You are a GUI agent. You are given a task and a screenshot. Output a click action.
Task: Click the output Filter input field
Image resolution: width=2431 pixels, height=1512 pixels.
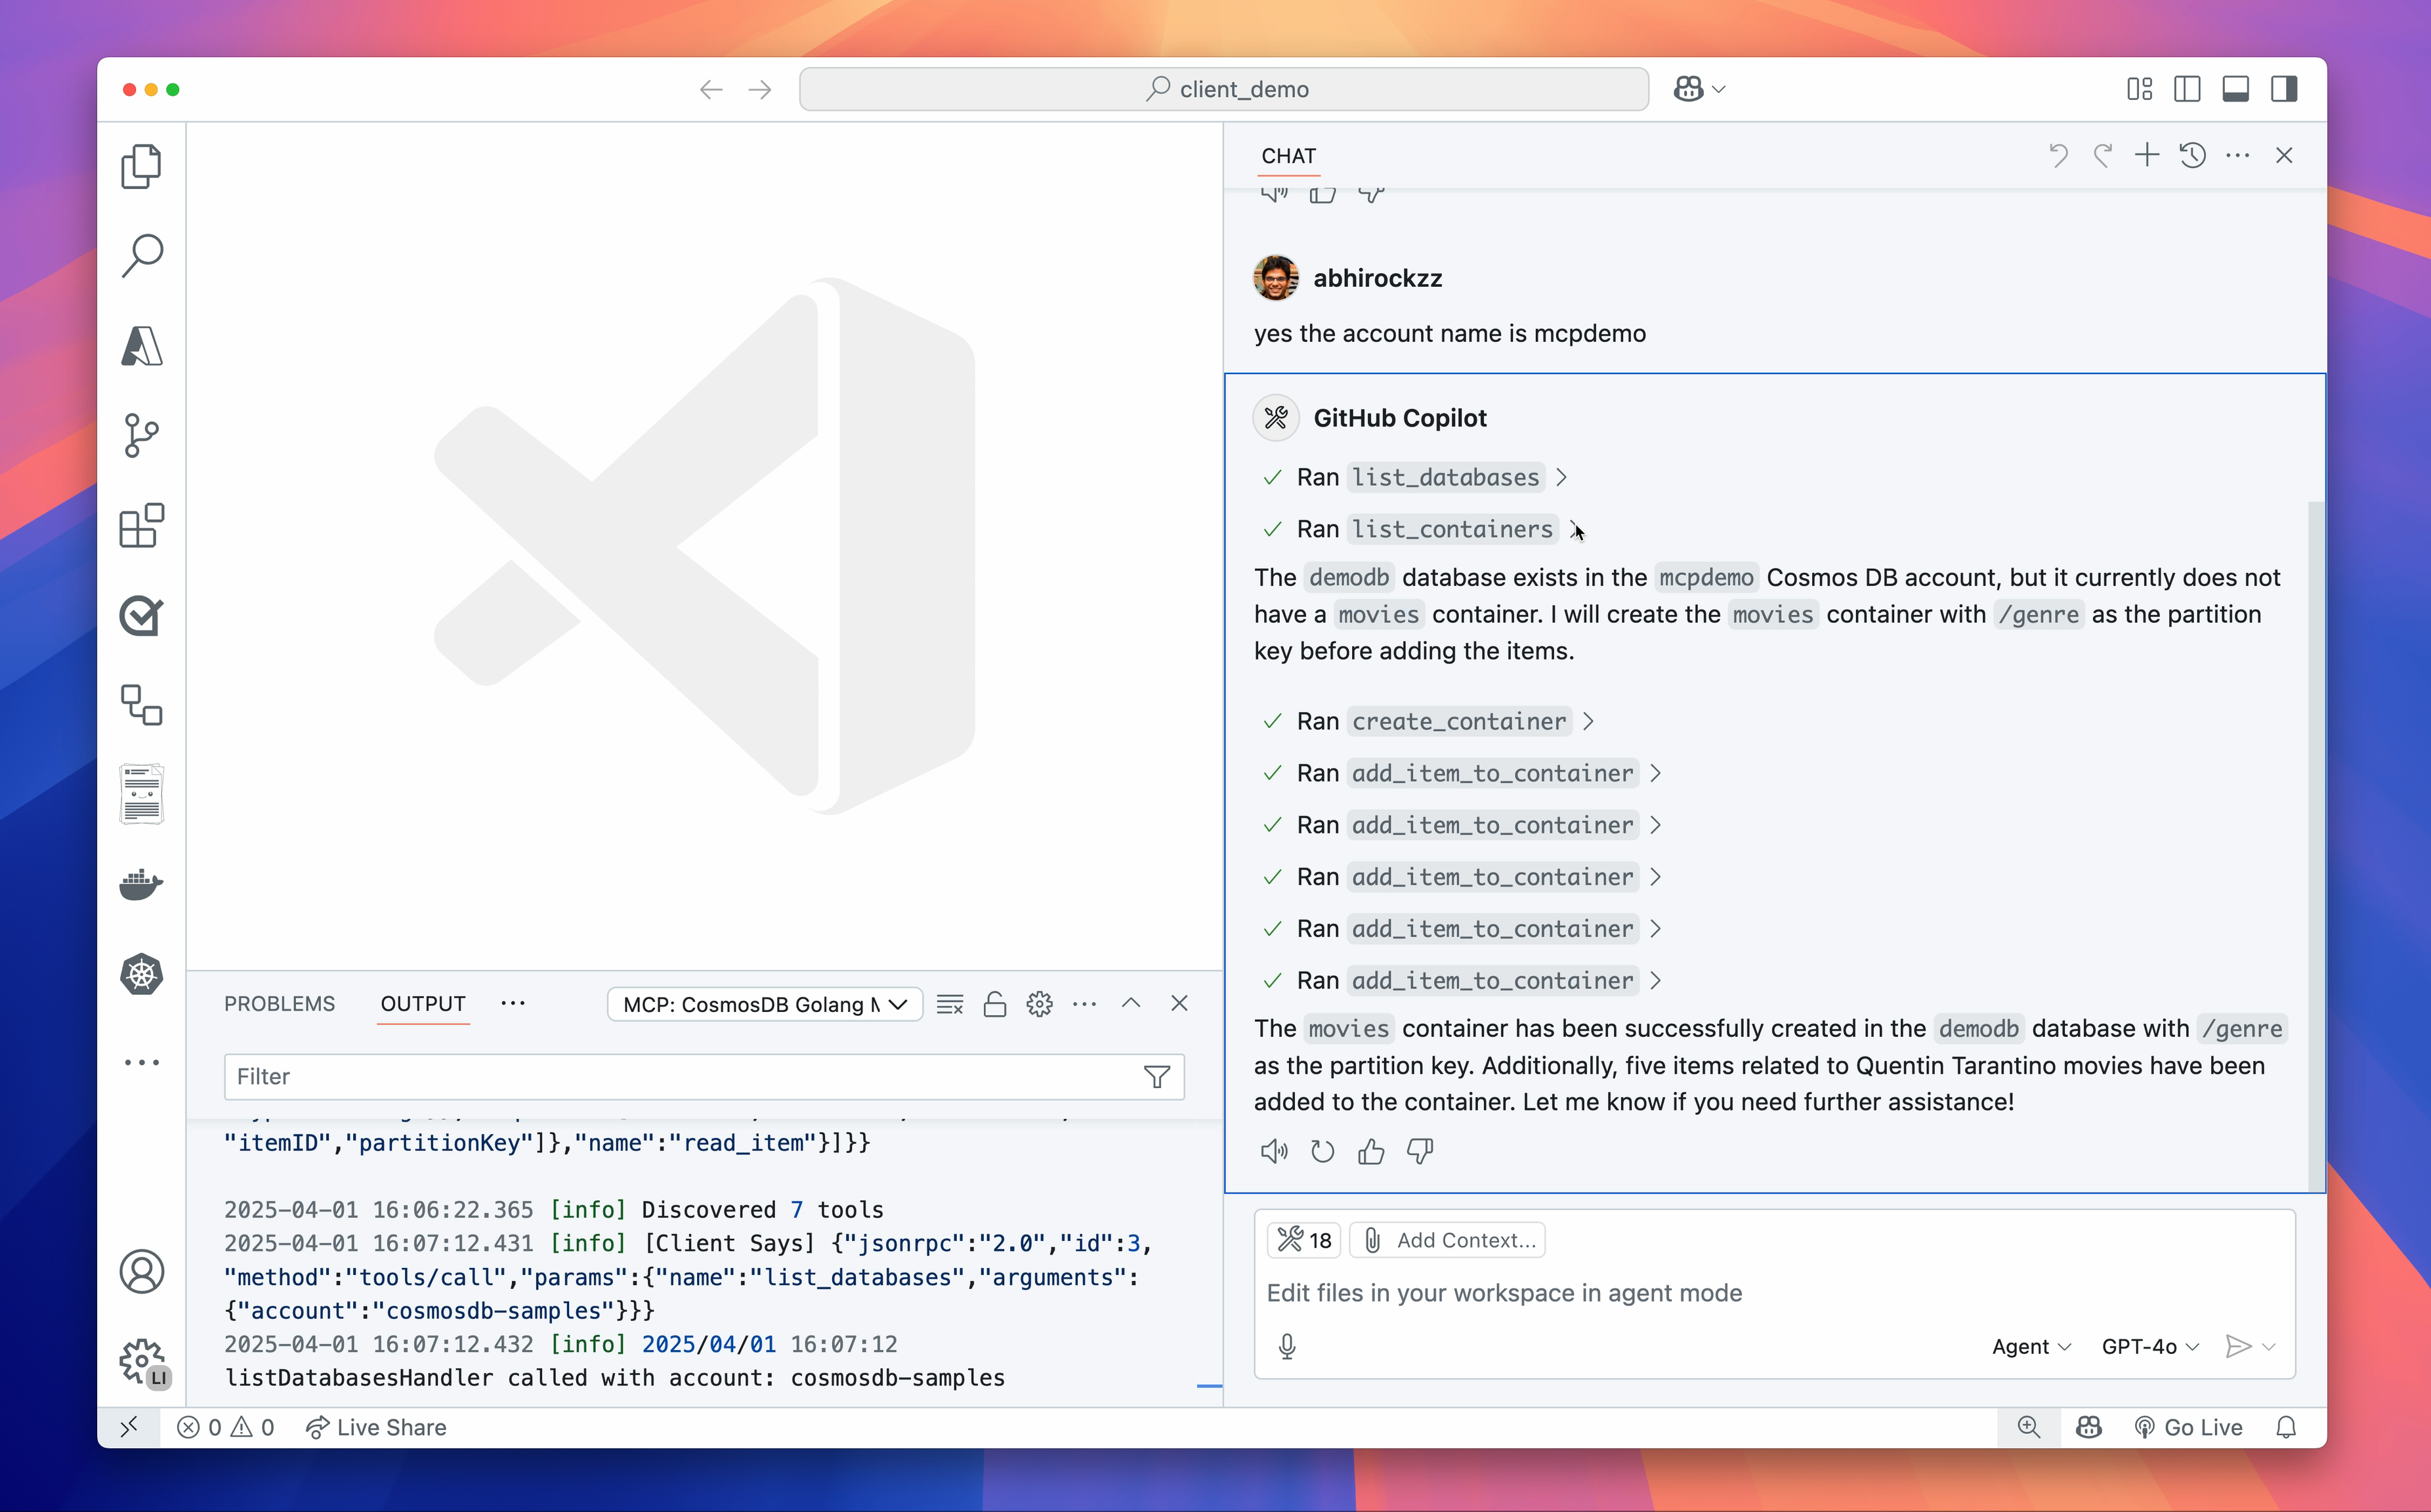pos(680,1077)
